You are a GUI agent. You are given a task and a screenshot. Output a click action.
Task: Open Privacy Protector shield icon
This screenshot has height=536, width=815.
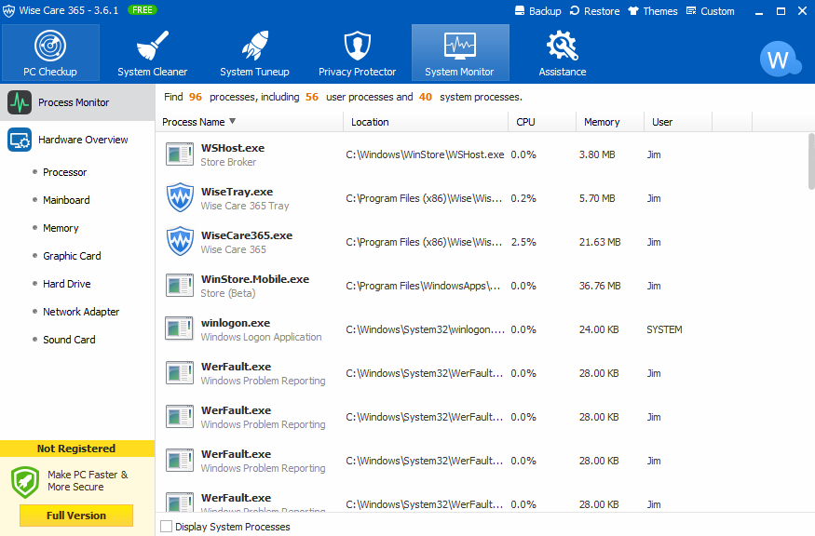coord(357,46)
